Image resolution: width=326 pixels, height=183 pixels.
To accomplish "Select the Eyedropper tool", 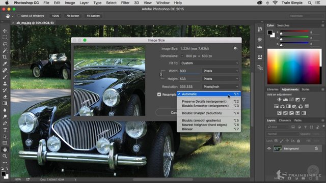I will click(5, 64).
